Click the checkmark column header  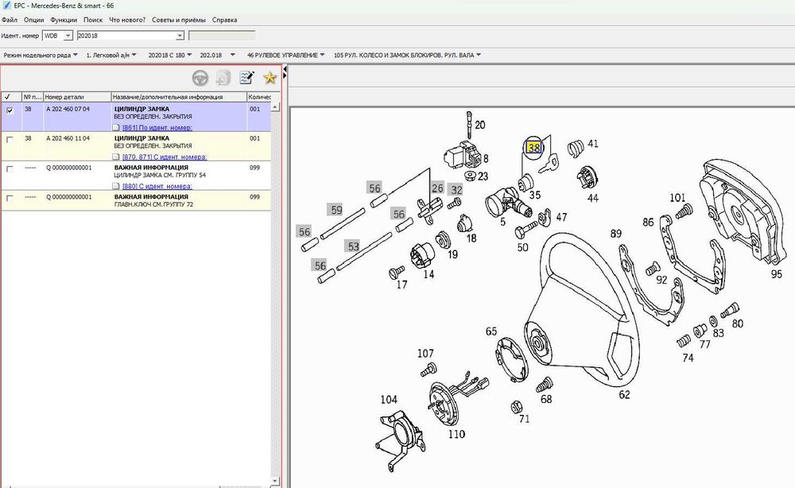click(10, 97)
